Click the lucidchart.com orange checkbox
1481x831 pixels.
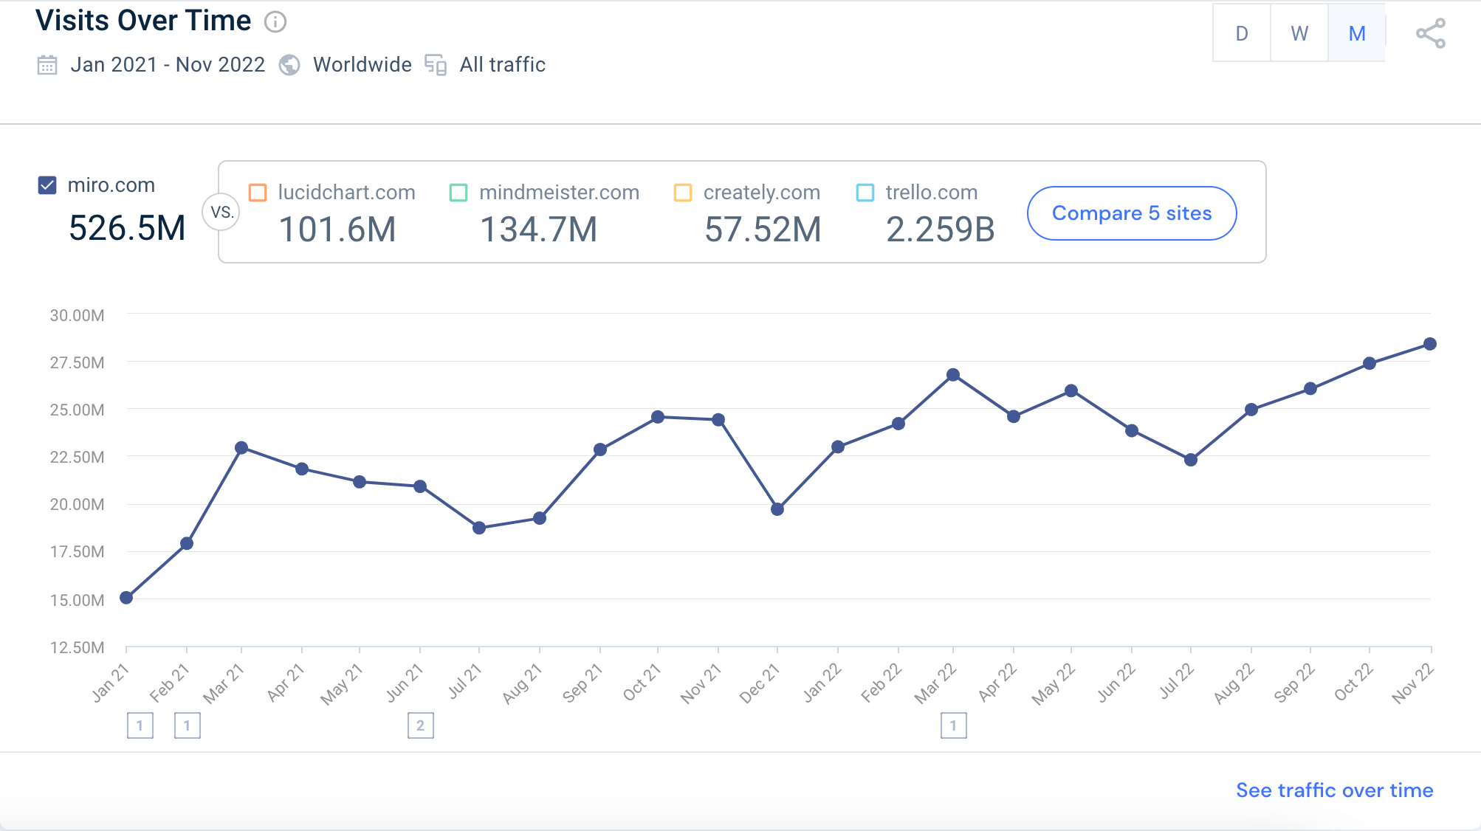pyautogui.click(x=258, y=192)
